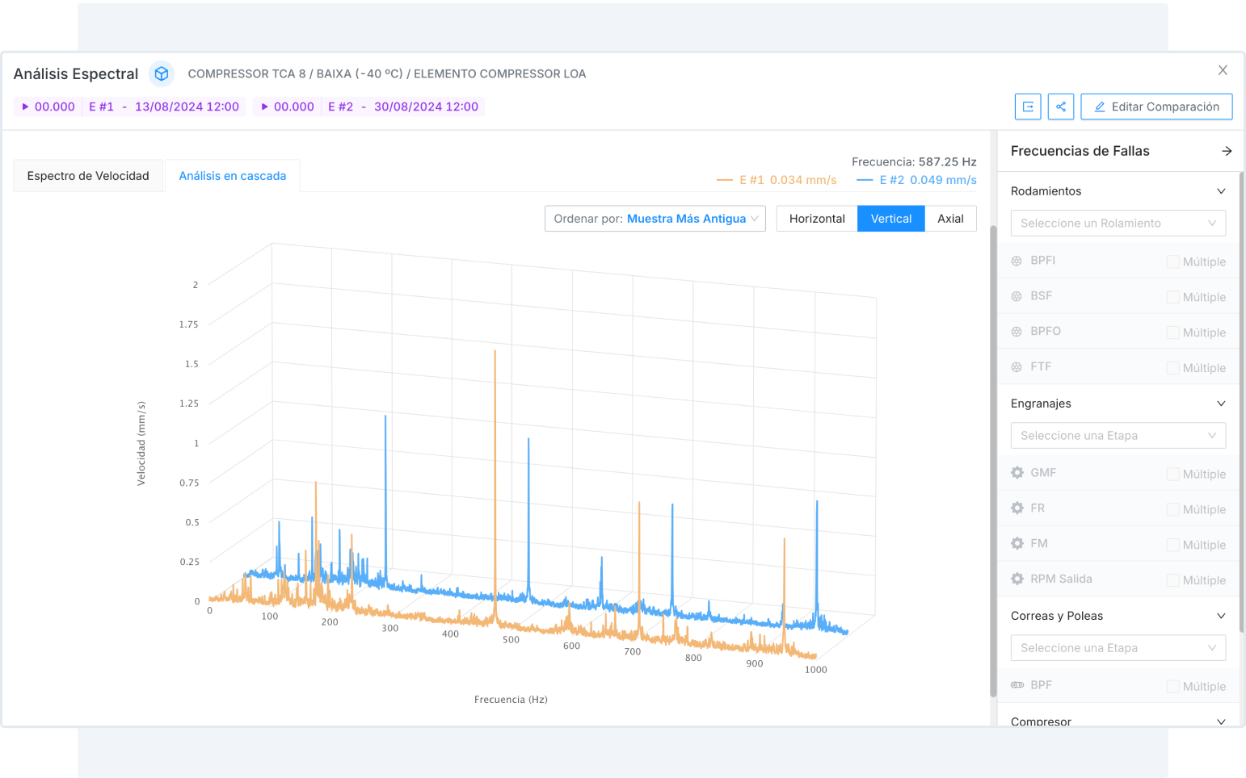1246x778 pixels.
Task: Open the Ordenar por dropdown
Action: 655,219
